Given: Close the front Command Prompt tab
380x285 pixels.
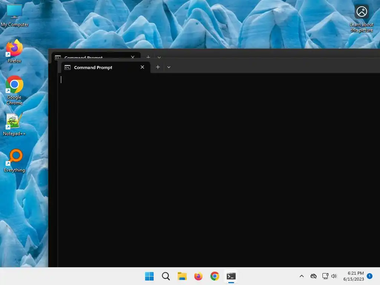Looking at the screenshot, I should [142, 67].
